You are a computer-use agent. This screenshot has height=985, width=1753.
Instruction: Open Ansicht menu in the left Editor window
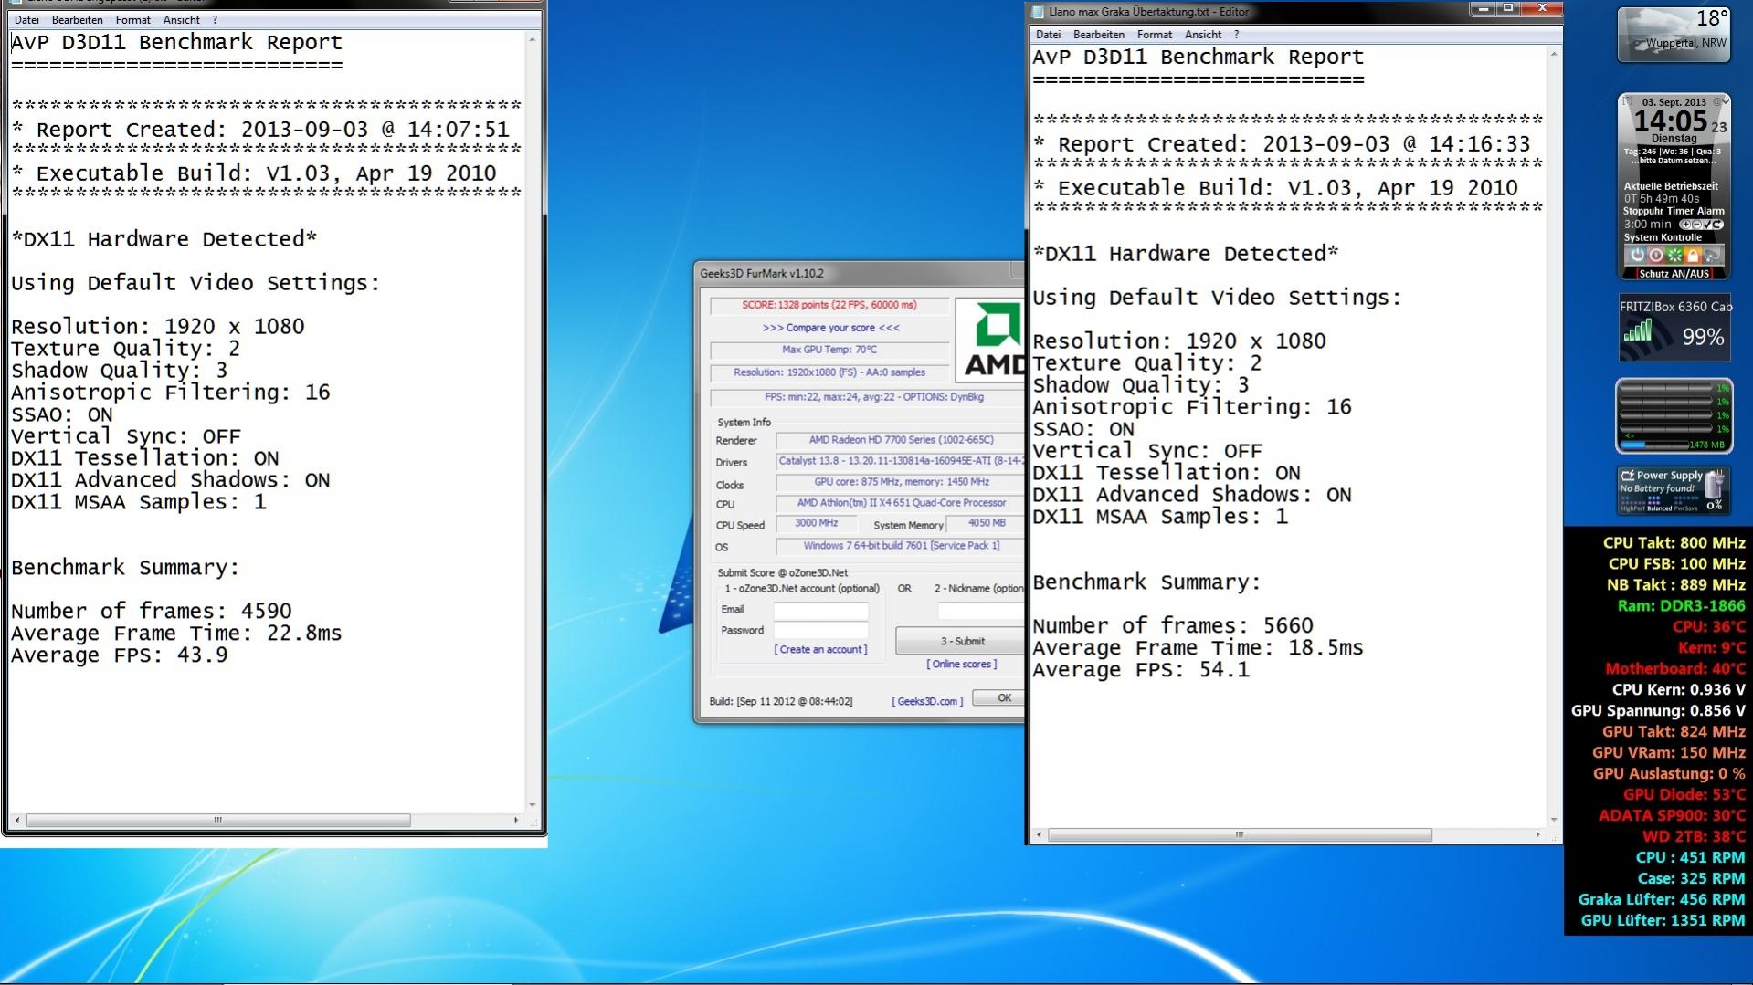point(182,19)
